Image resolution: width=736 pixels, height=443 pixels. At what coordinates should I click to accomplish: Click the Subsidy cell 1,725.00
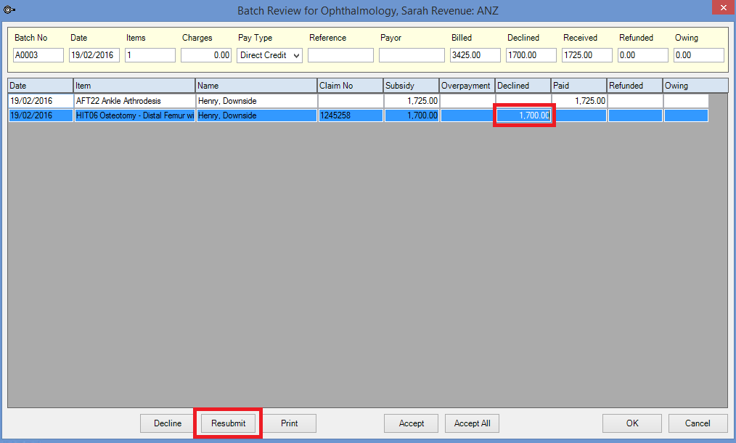(412, 101)
